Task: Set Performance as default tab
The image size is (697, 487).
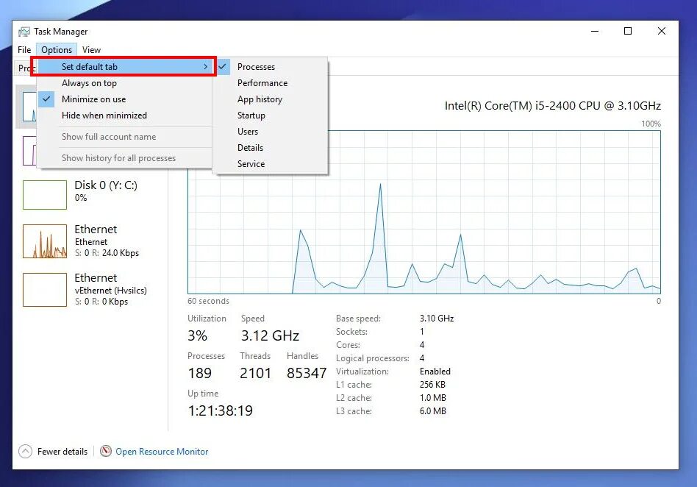Action: tap(271, 83)
